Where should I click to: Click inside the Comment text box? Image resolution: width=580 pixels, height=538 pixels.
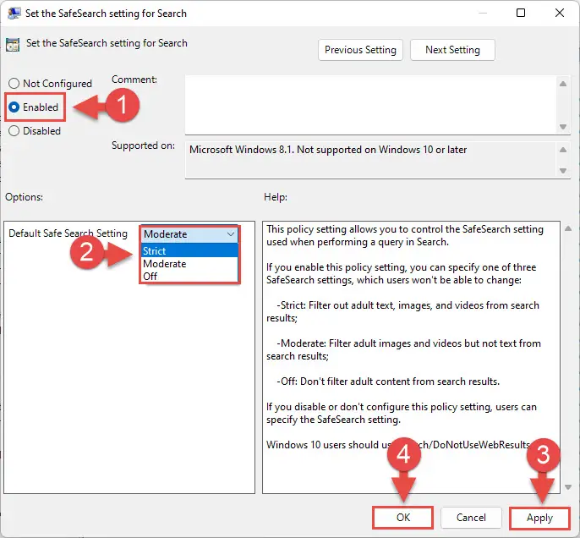(x=370, y=102)
